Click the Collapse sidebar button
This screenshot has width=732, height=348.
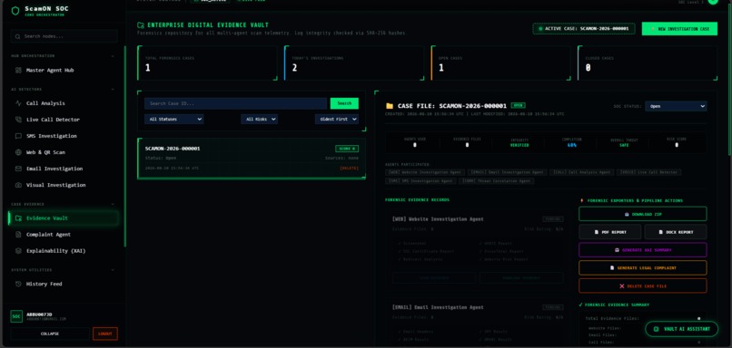[x=49, y=333]
